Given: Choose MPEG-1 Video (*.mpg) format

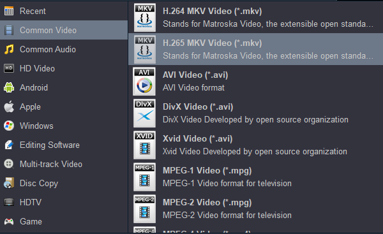Looking at the screenshot, I should pyautogui.click(x=255, y=177).
